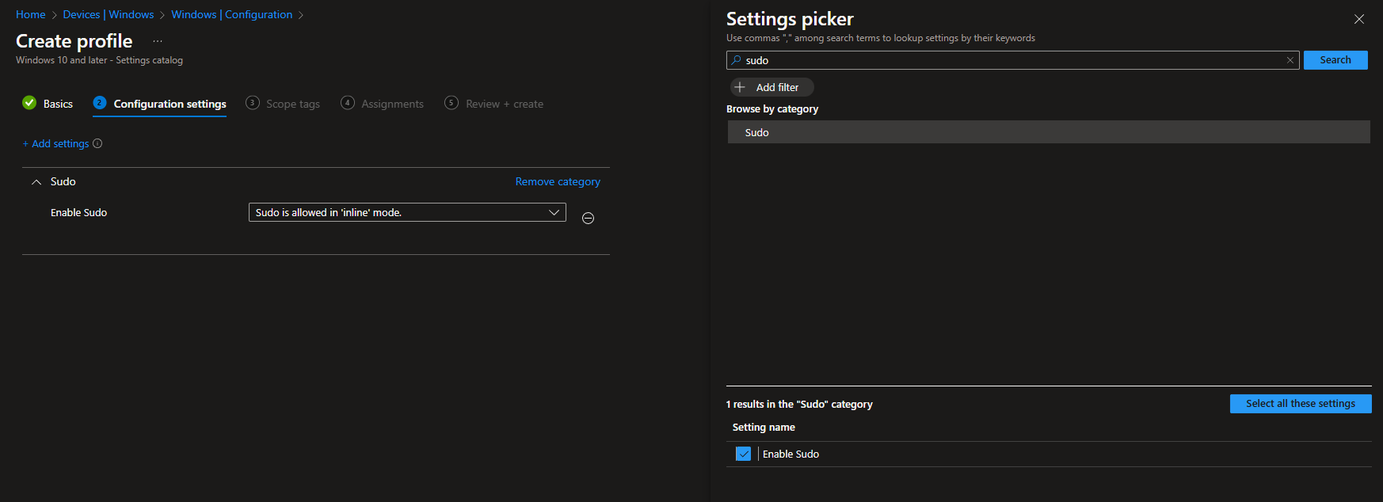Click the info icon beside Add settings

coord(97,143)
